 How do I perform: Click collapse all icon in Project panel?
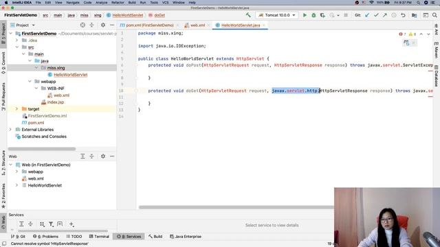(91, 25)
